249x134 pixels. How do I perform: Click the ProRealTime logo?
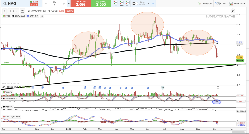(10, 87)
